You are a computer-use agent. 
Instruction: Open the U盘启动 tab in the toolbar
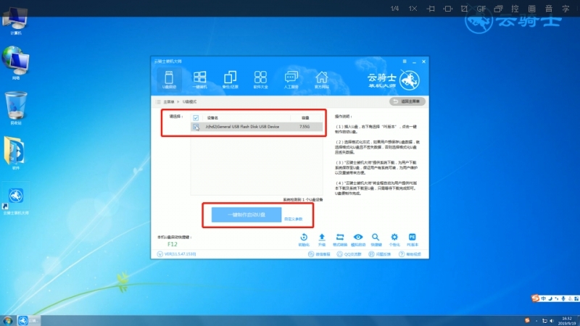point(169,80)
